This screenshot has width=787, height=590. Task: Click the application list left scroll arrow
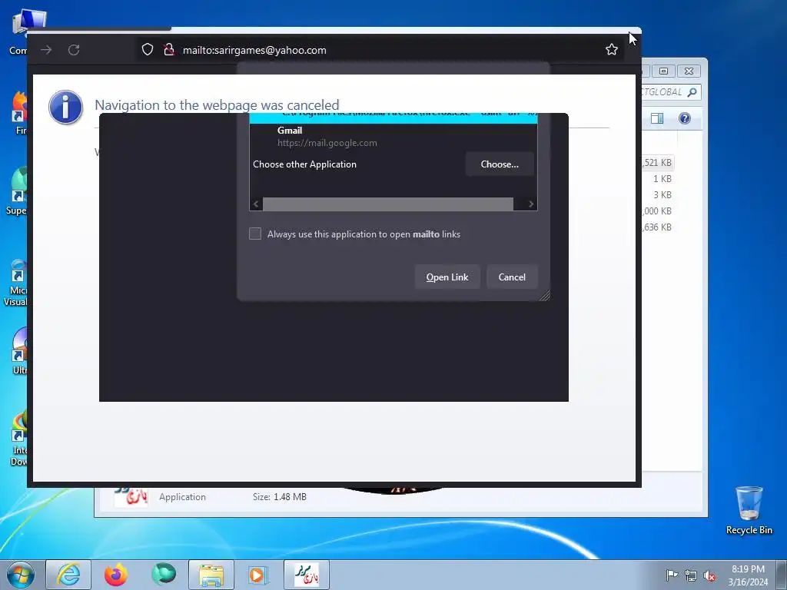pos(256,204)
